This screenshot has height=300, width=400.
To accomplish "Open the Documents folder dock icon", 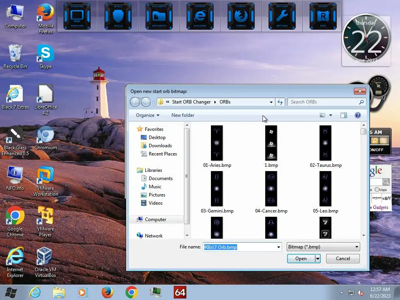I will [x=159, y=16].
